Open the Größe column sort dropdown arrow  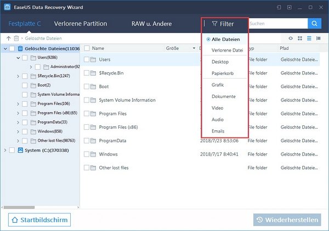pyautogui.click(x=194, y=48)
